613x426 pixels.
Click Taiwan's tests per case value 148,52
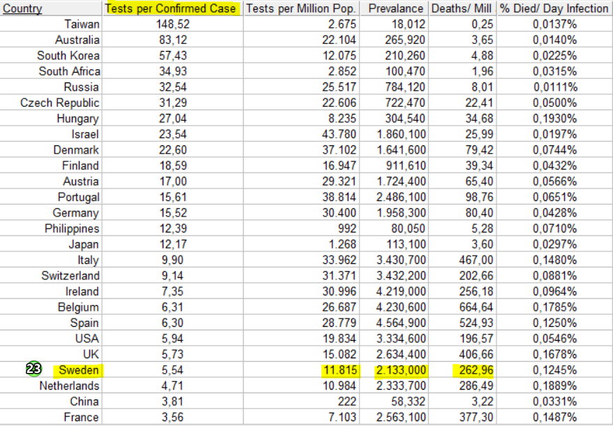click(x=172, y=24)
